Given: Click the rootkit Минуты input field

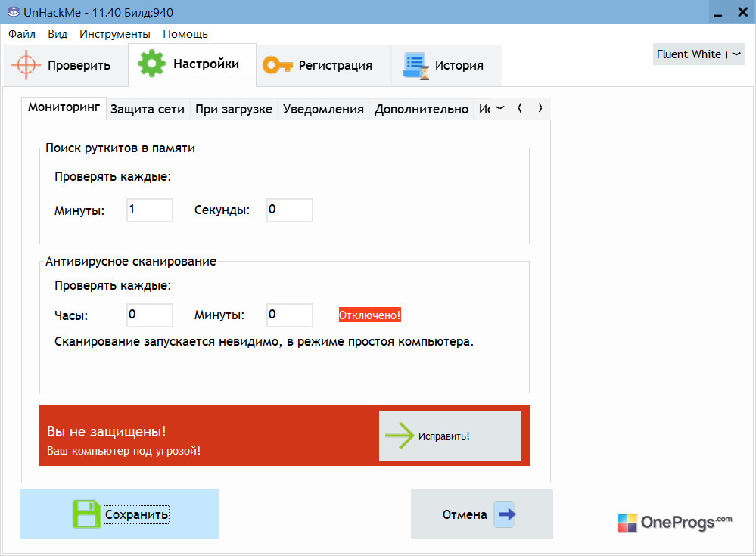Looking at the screenshot, I should 150,210.
